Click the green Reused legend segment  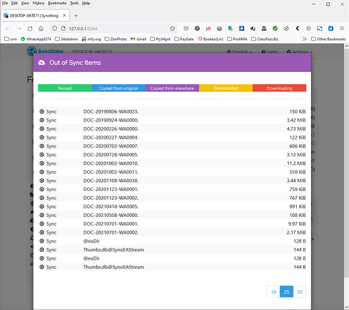(x=65, y=88)
